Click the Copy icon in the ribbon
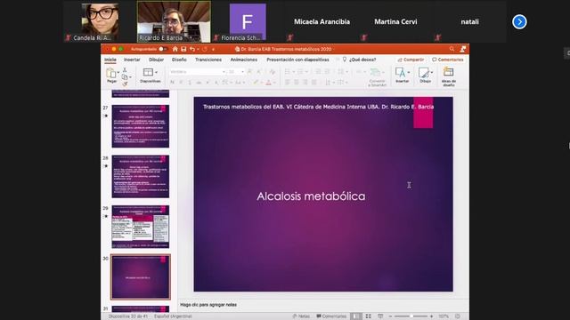570x320 pixels. [125, 77]
